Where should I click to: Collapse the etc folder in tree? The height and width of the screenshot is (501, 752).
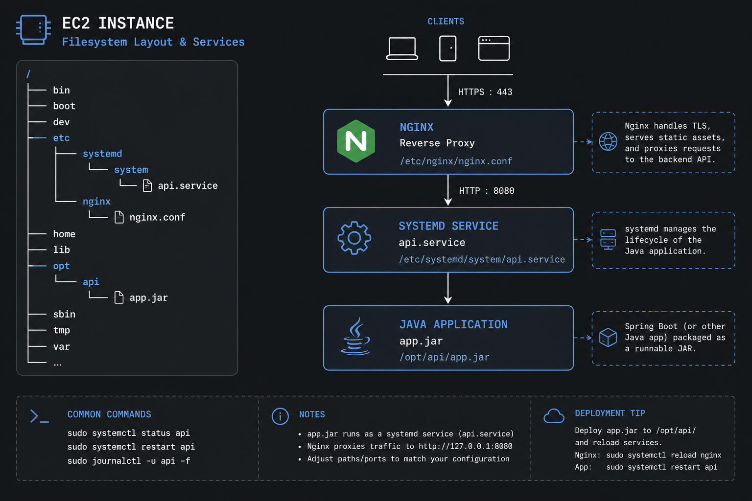click(61, 138)
